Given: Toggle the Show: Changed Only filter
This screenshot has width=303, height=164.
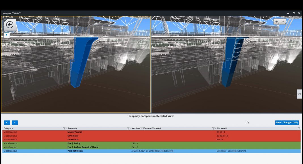Looking at the screenshot, I should [x=287, y=122].
